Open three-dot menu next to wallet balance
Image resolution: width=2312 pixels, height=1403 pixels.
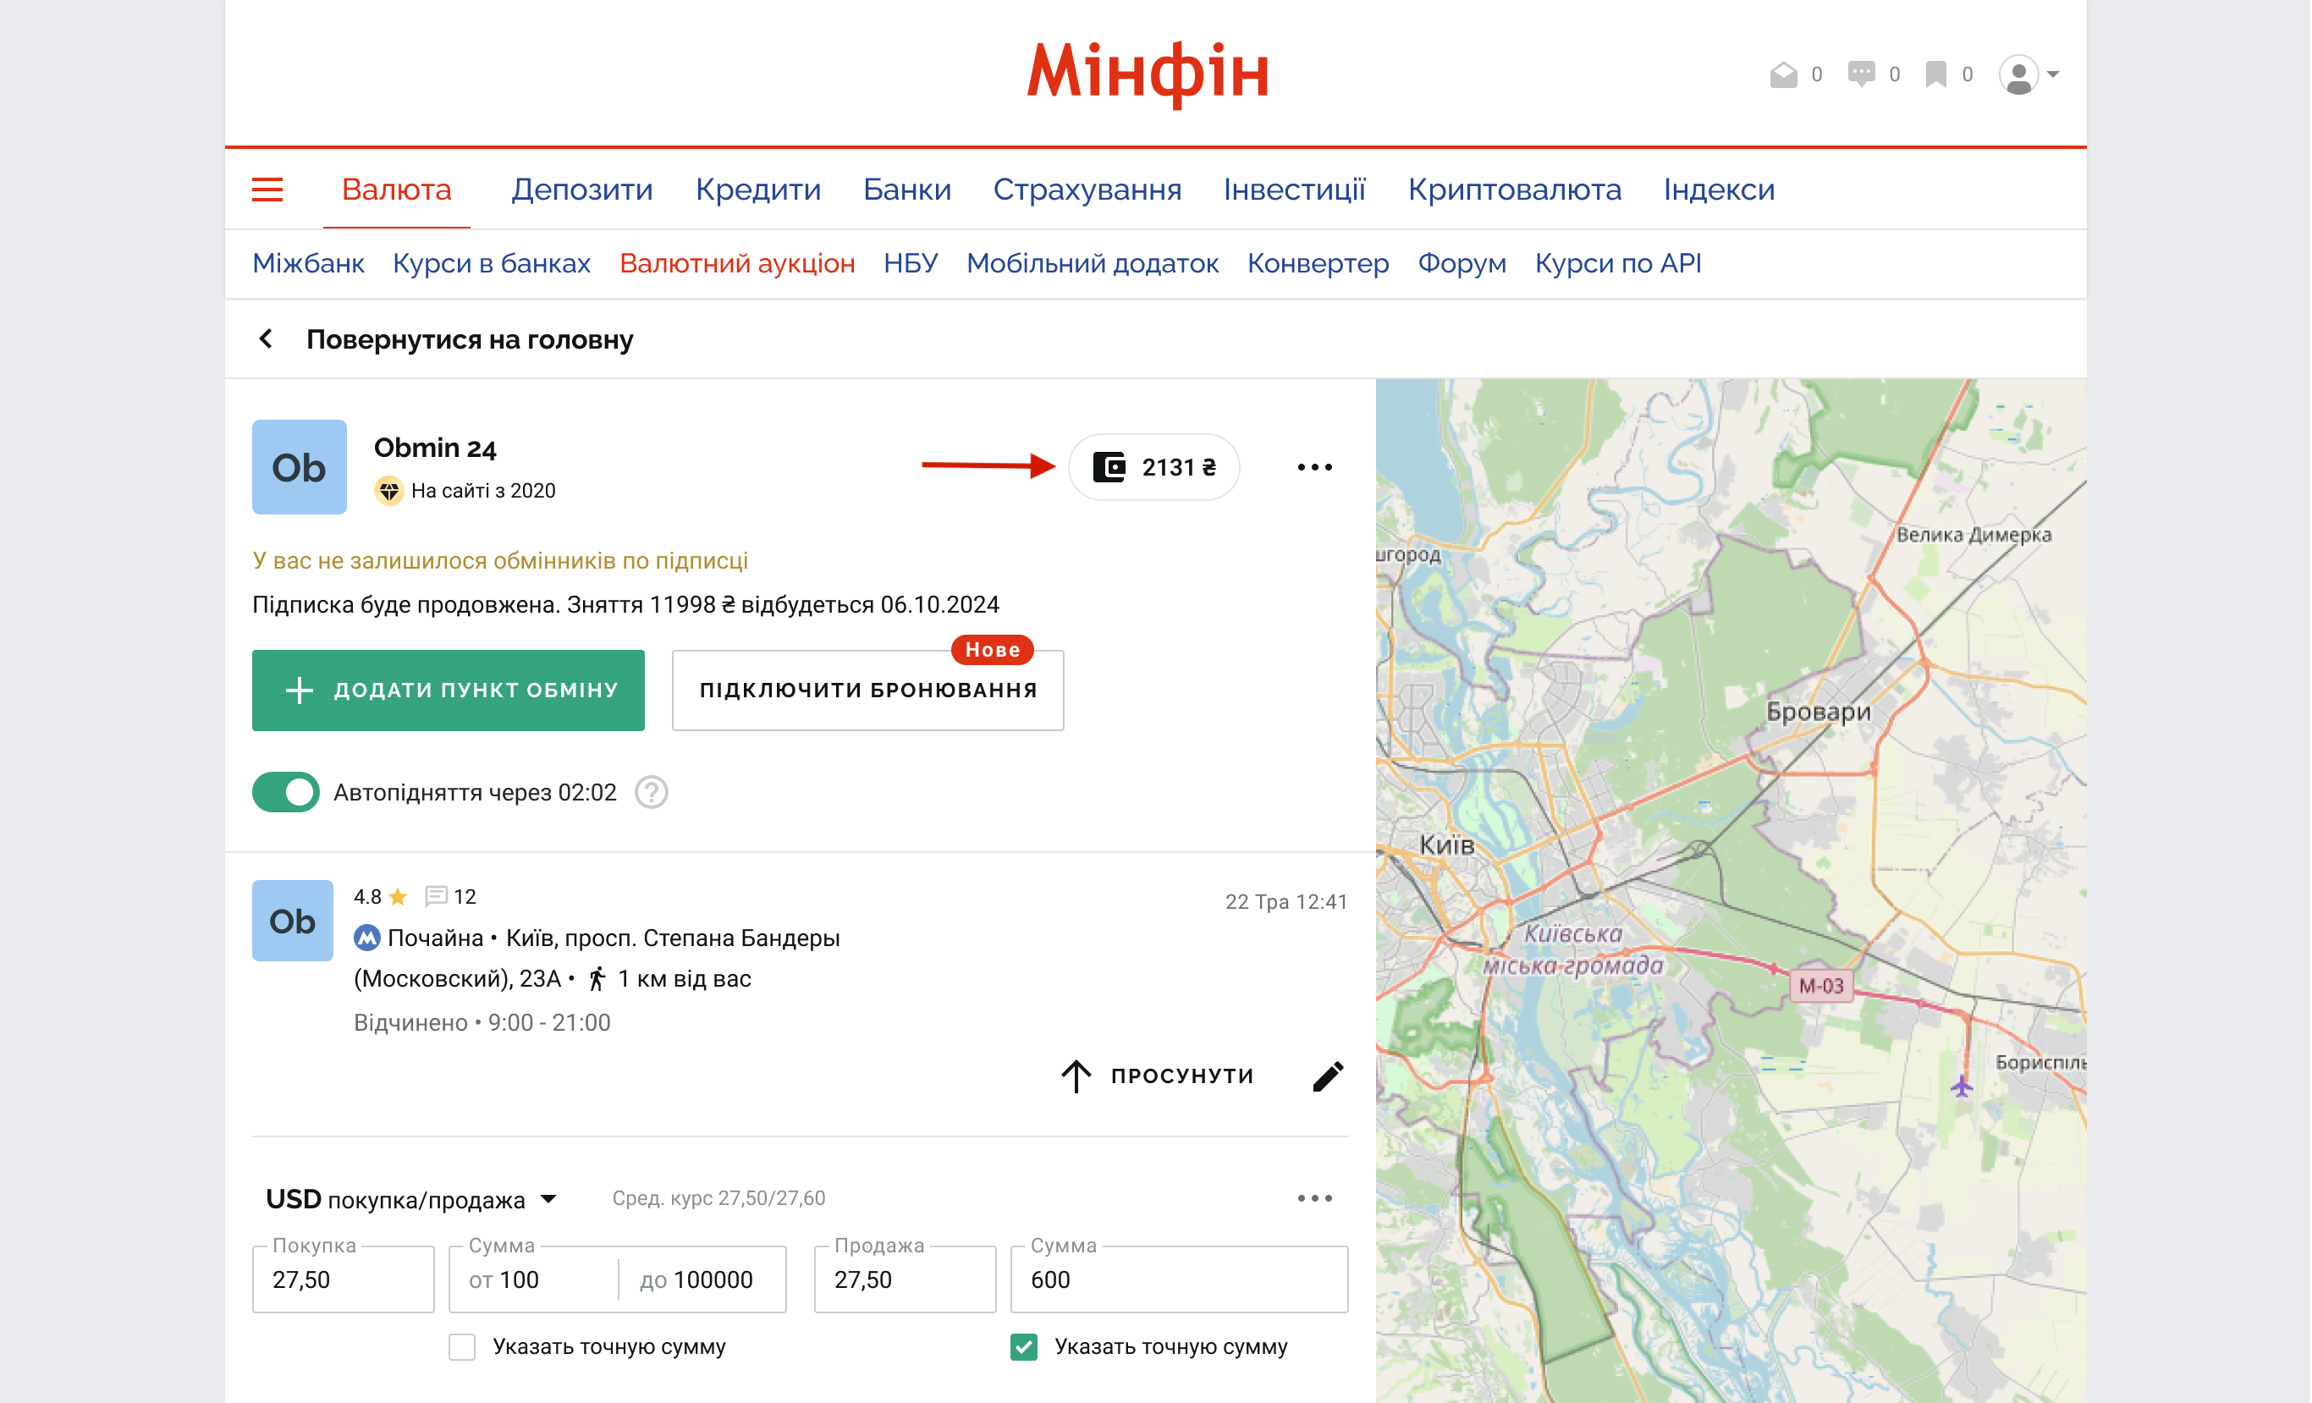click(1313, 466)
